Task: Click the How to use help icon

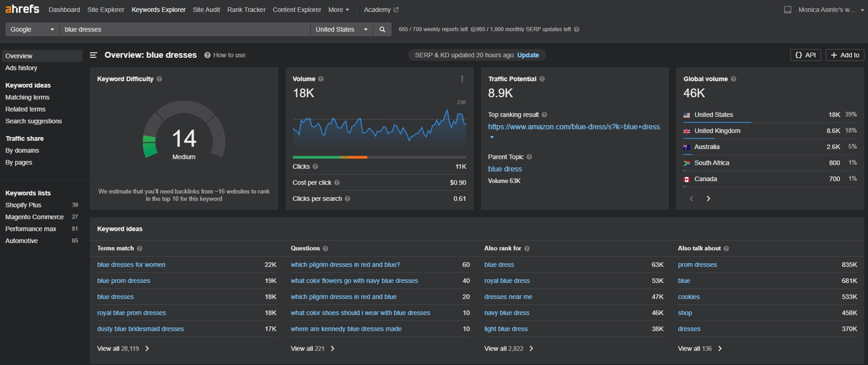Action: (207, 55)
